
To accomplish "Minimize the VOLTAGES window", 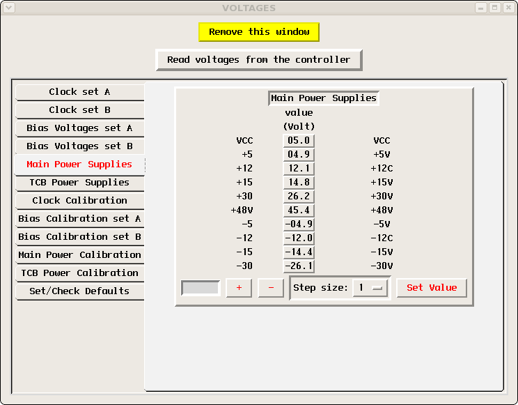I will tap(480, 8).
